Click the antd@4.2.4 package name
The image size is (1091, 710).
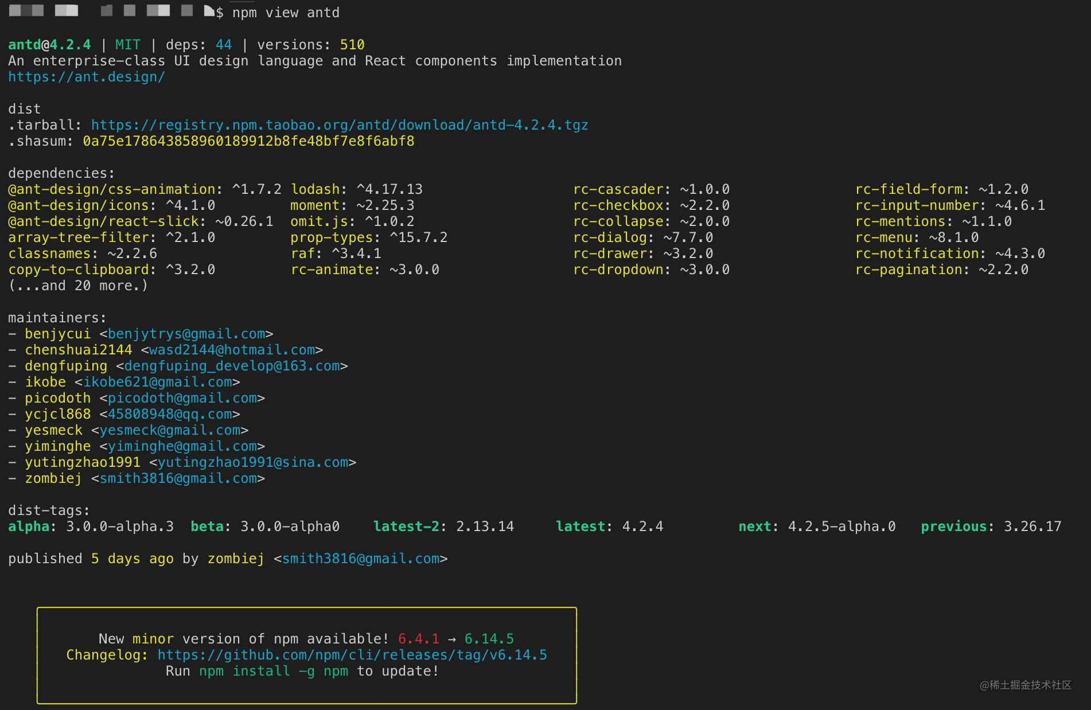49,45
